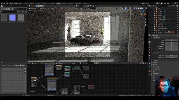
Task: Click the Blender logo icon
Action: point(2,3)
